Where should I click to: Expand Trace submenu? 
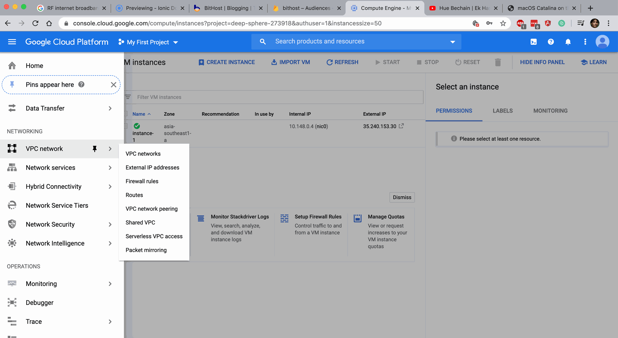[x=110, y=322]
